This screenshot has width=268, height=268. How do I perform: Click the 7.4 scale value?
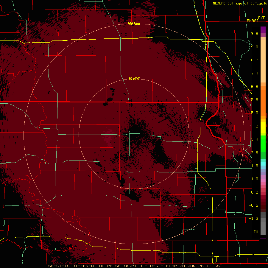[x=255, y=73]
